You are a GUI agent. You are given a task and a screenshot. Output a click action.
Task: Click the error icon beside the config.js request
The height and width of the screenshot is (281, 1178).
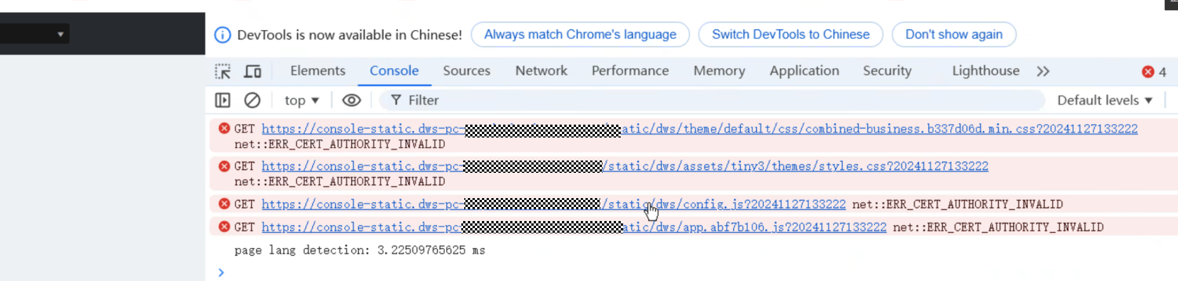[x=224, y=204]
